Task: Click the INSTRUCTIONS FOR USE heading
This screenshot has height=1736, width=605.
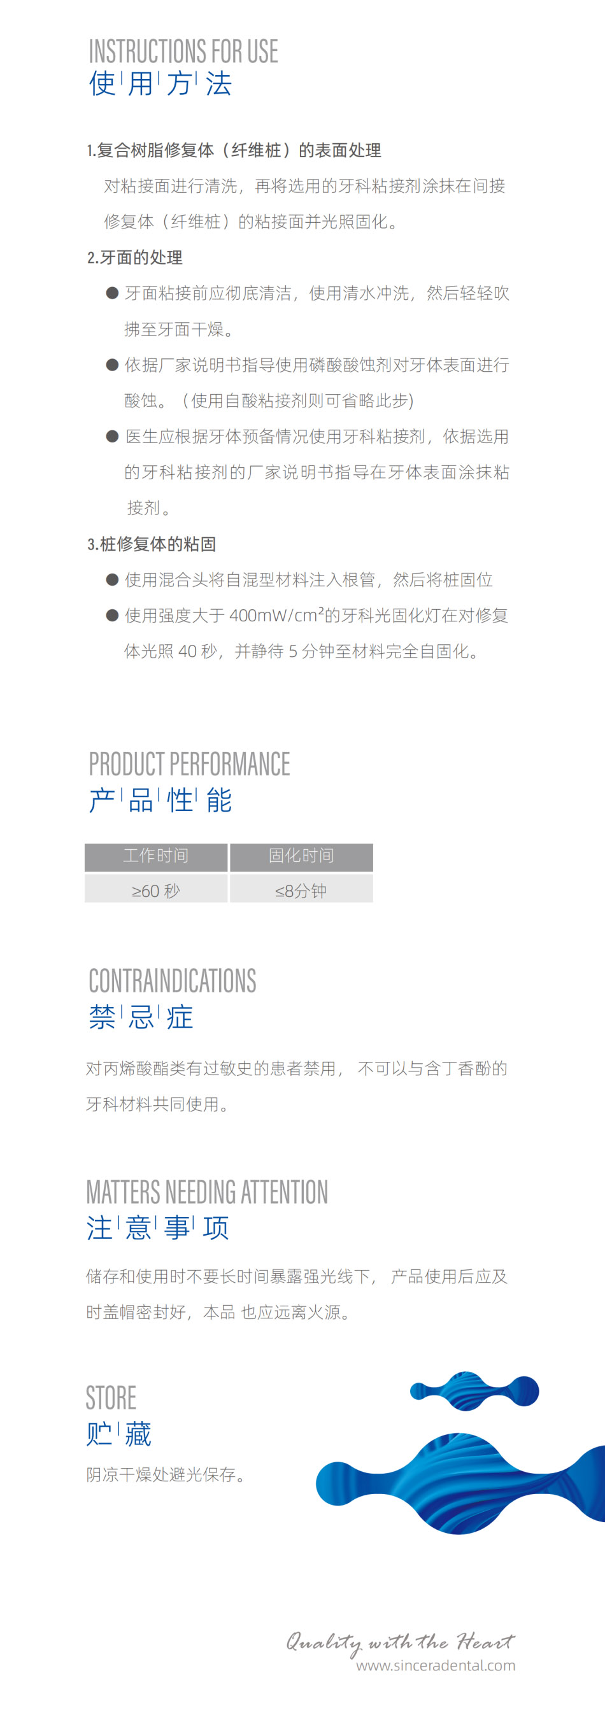Action: pyautogui.click(x=183, y=52)
